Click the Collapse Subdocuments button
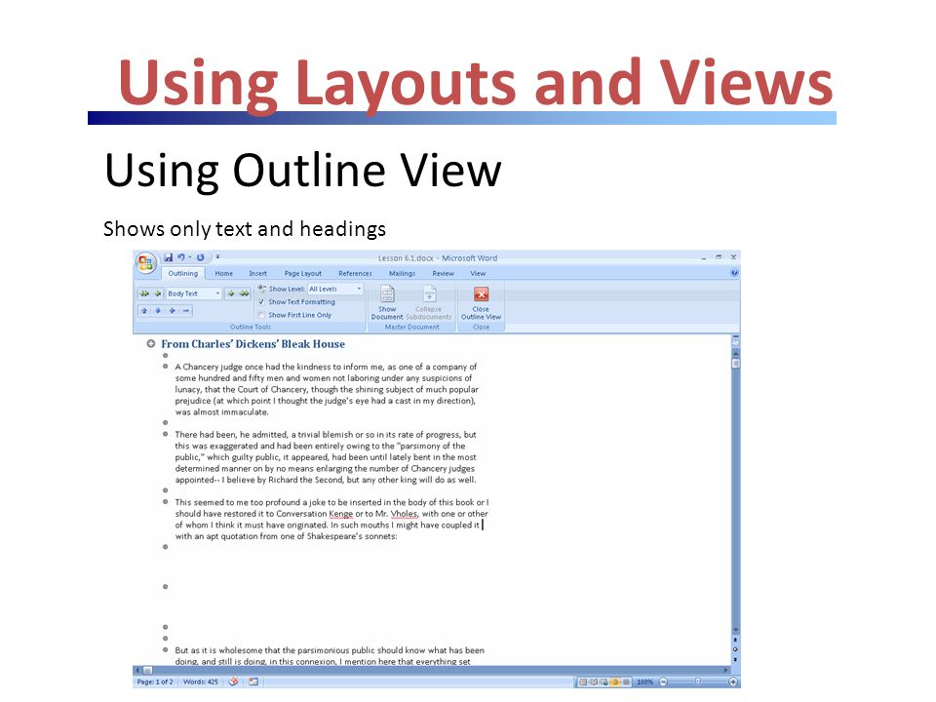Image resolution: width=936 pixels, height=702 pixels. tap(429, 302)
